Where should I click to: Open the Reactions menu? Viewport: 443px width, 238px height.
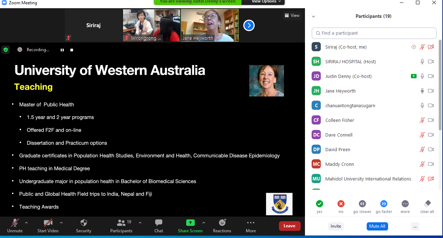[x=222, y=223]
